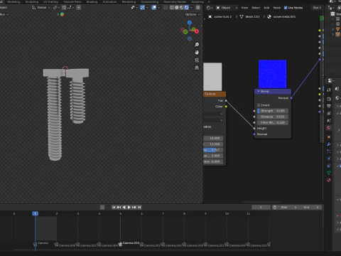Click the colorful add-on icon in viewport header
The height and width of the screenshot is (256, 341).
pos(62,14)
